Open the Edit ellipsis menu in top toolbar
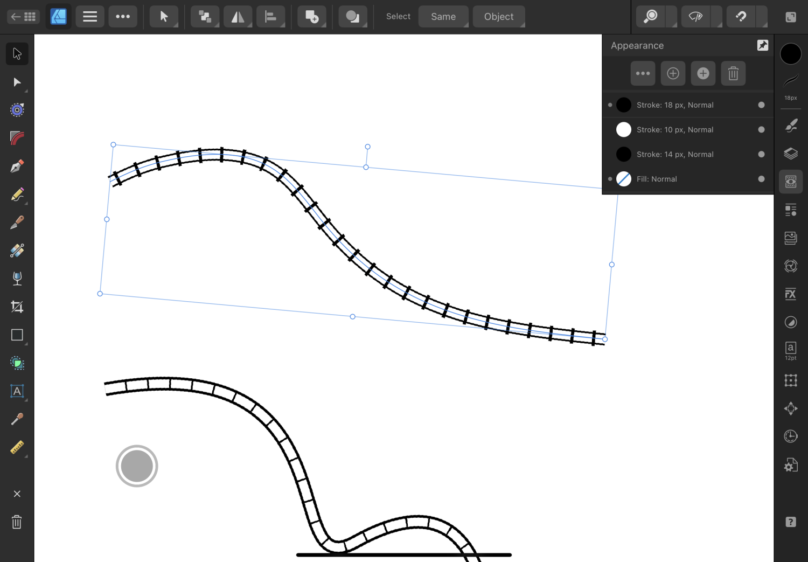The image size is (808, 562). (123, 16)
